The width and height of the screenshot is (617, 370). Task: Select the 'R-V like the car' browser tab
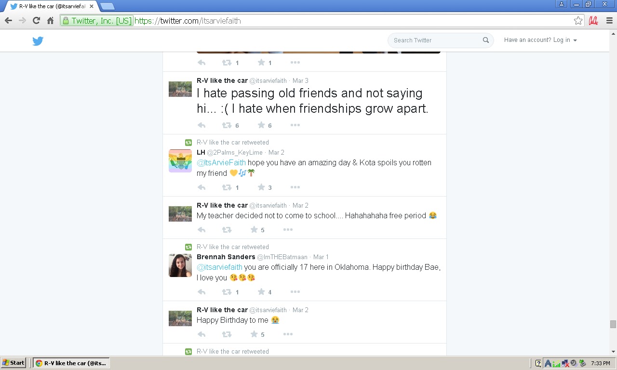click(x=52, y=6)
